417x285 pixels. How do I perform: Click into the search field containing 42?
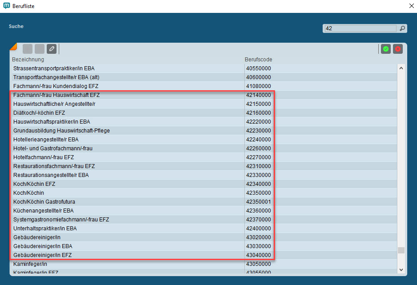[x=360, y=28]
